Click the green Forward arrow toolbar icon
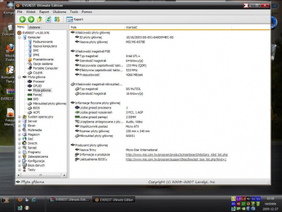The height and width of the screenshot is (212, 282). pos(31,19)
